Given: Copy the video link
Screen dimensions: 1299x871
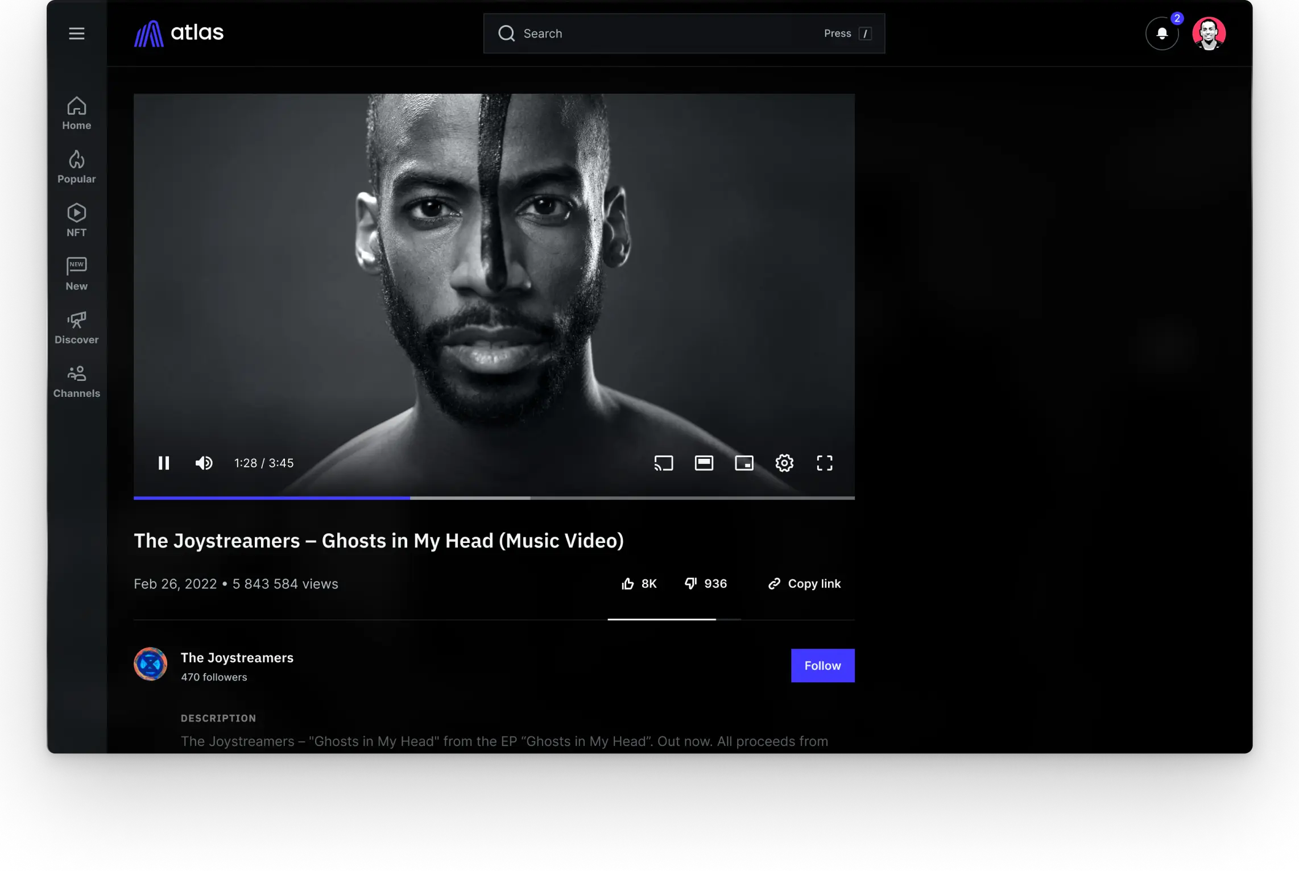Looking at the screenshot, I should coord(804,583).
